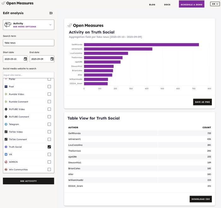Click the Poal site icon
This screenshot has height=208, width=221.
(x=6, y=87)
